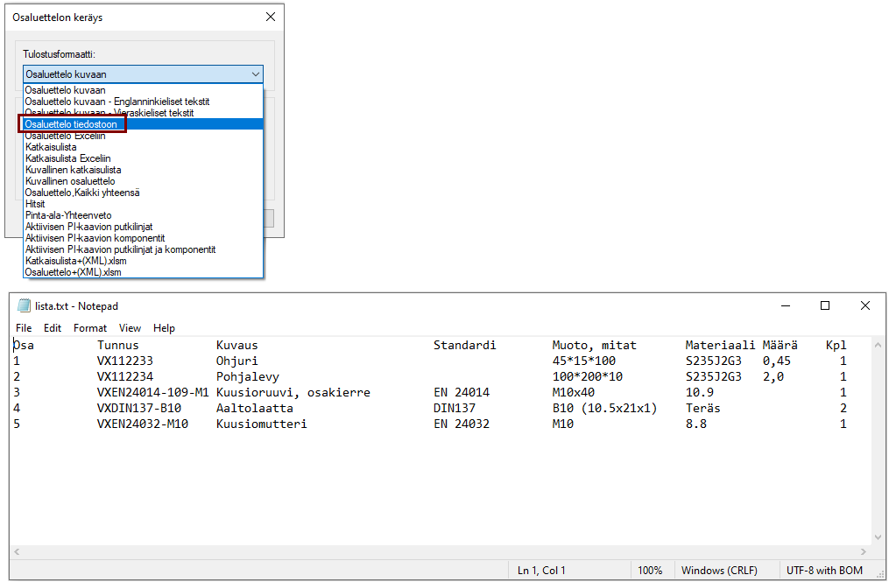The image size is (889, 582).
Task: Open the Tulostusformaatti dropdown arrow
Action: pos(255,75)
